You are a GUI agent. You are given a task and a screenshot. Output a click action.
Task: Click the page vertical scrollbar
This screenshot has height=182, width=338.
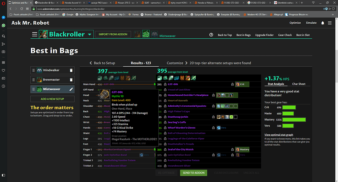pyautogui.click(x=336, y=67)
